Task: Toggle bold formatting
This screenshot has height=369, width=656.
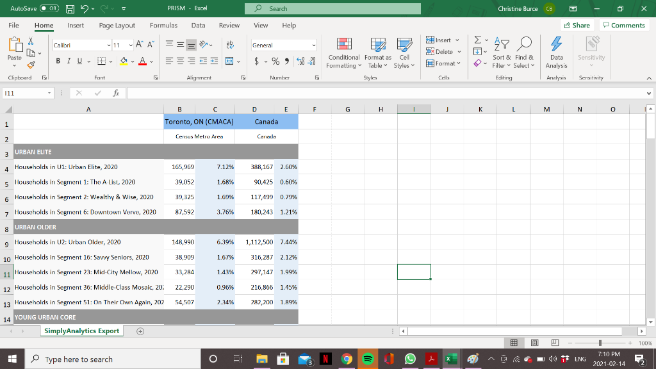Action: click(x=58, y=61)
